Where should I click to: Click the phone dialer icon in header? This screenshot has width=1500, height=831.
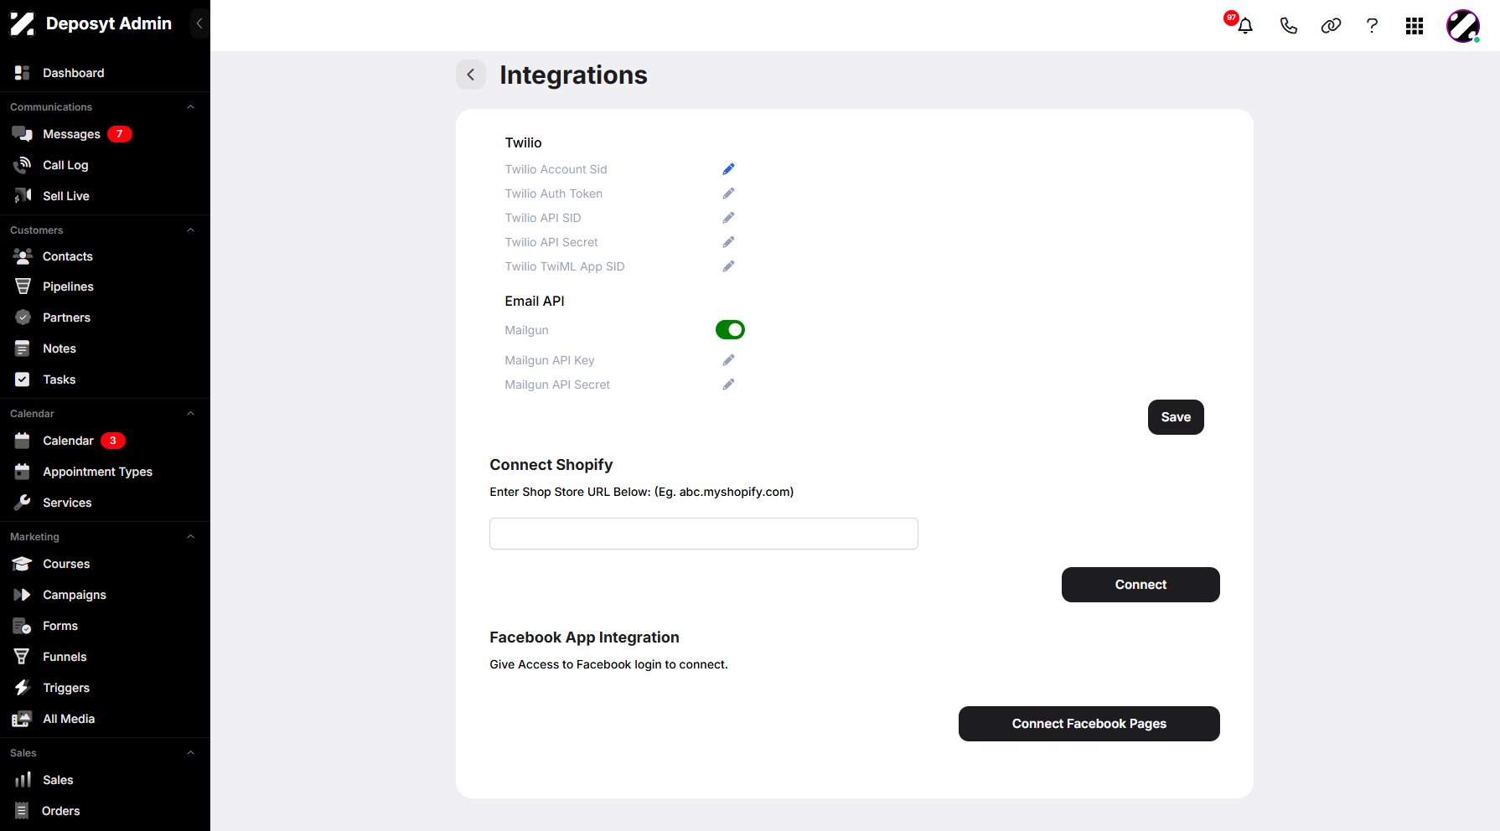point(1289,26)
